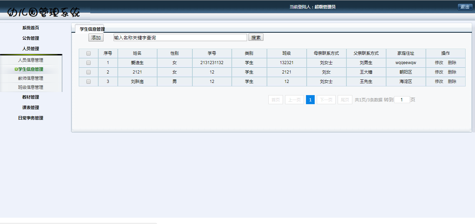Click the 下一页 next page button
Image resolution: width=475 pixels, height=224 pixels.
tap(326, 100)
